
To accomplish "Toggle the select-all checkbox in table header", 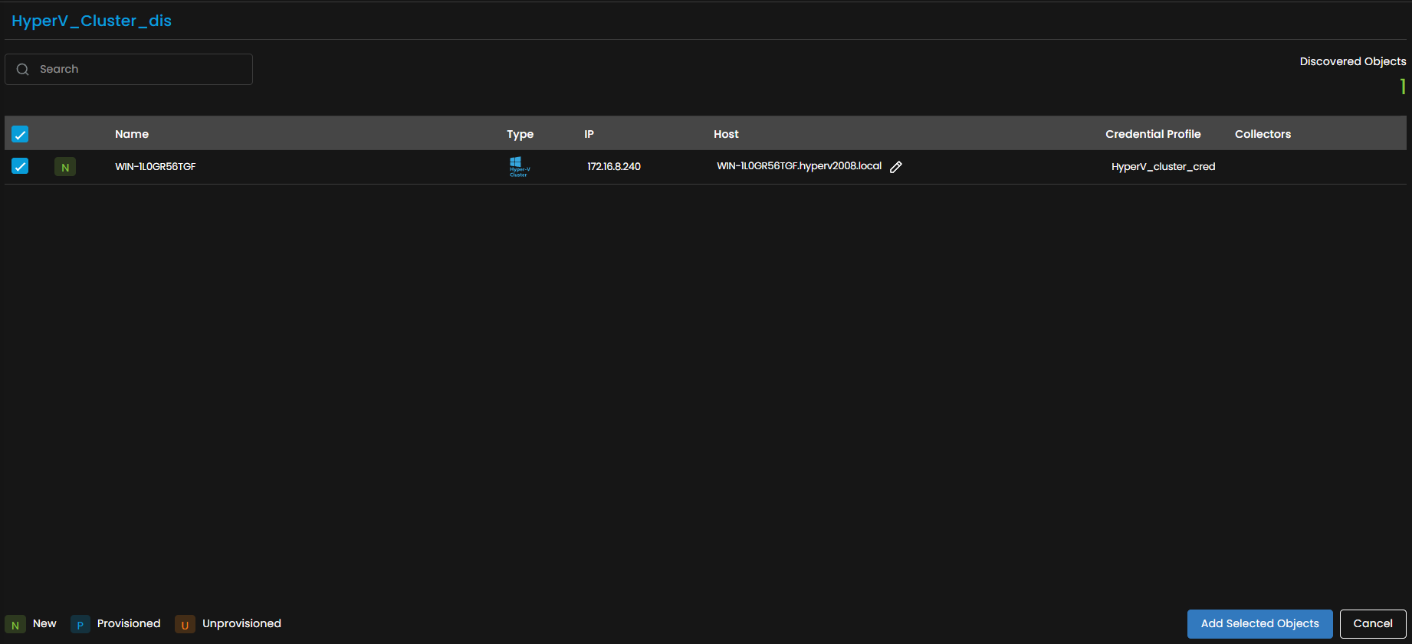I will click(x=20, y=135).
